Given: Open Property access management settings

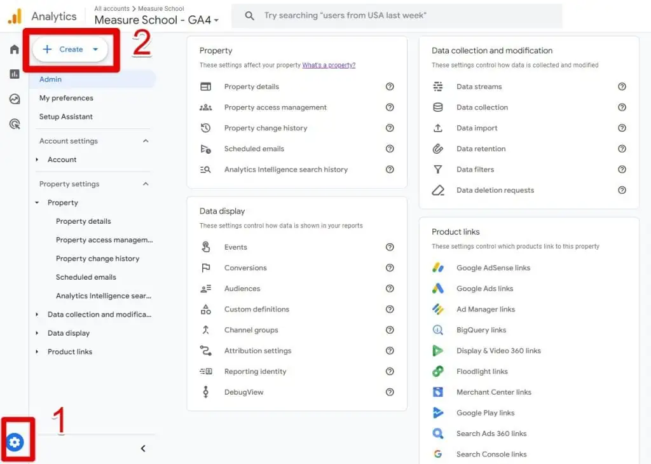Looking at the screenshot, I should 274,107.
